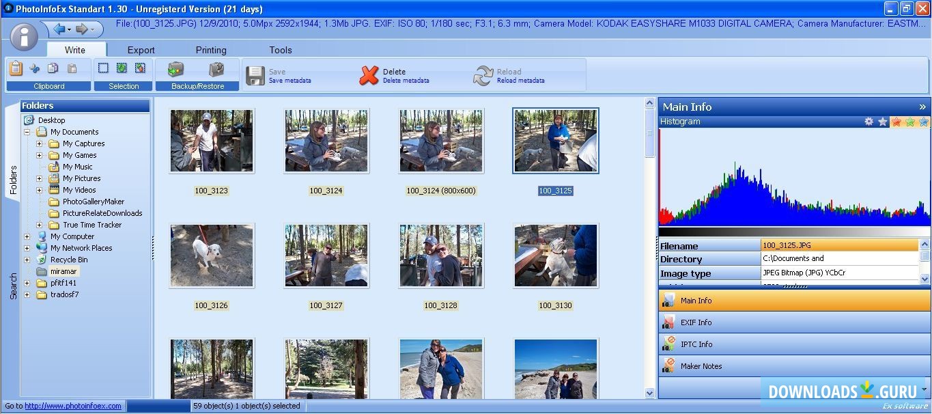The width and height of the screenshot is (932, 414).
Task: Select all thumbnails via Selection group icon
Action: pos(122,68)
